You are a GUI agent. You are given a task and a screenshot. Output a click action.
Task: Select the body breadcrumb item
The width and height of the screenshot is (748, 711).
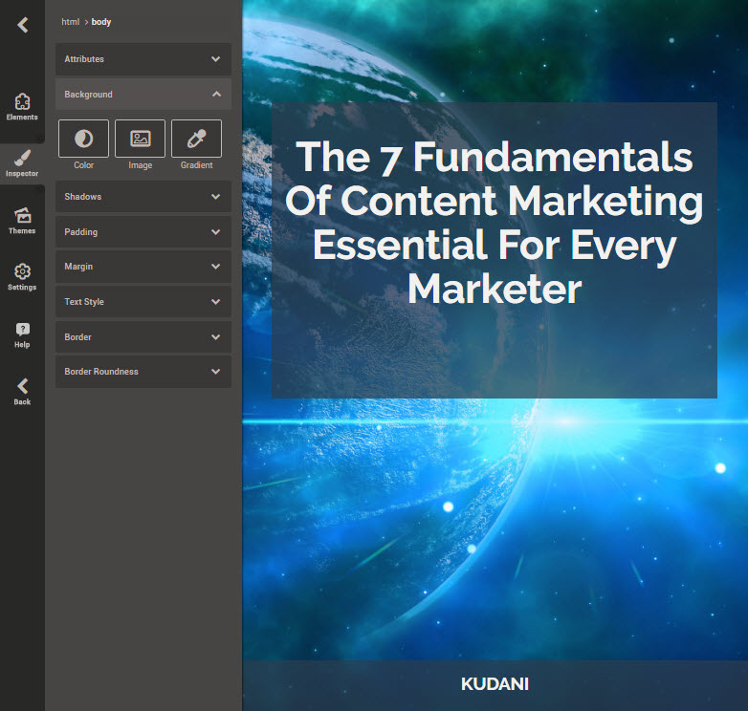tap(101, 22)
